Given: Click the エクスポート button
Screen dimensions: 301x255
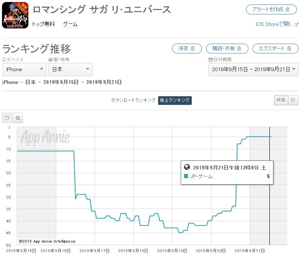Looking at the screenshot, I should [275, 49].
